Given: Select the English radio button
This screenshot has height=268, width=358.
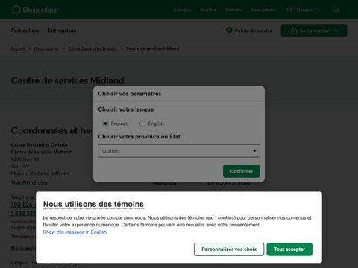Looking at the screenshot, I should click(x=142, y=124).
